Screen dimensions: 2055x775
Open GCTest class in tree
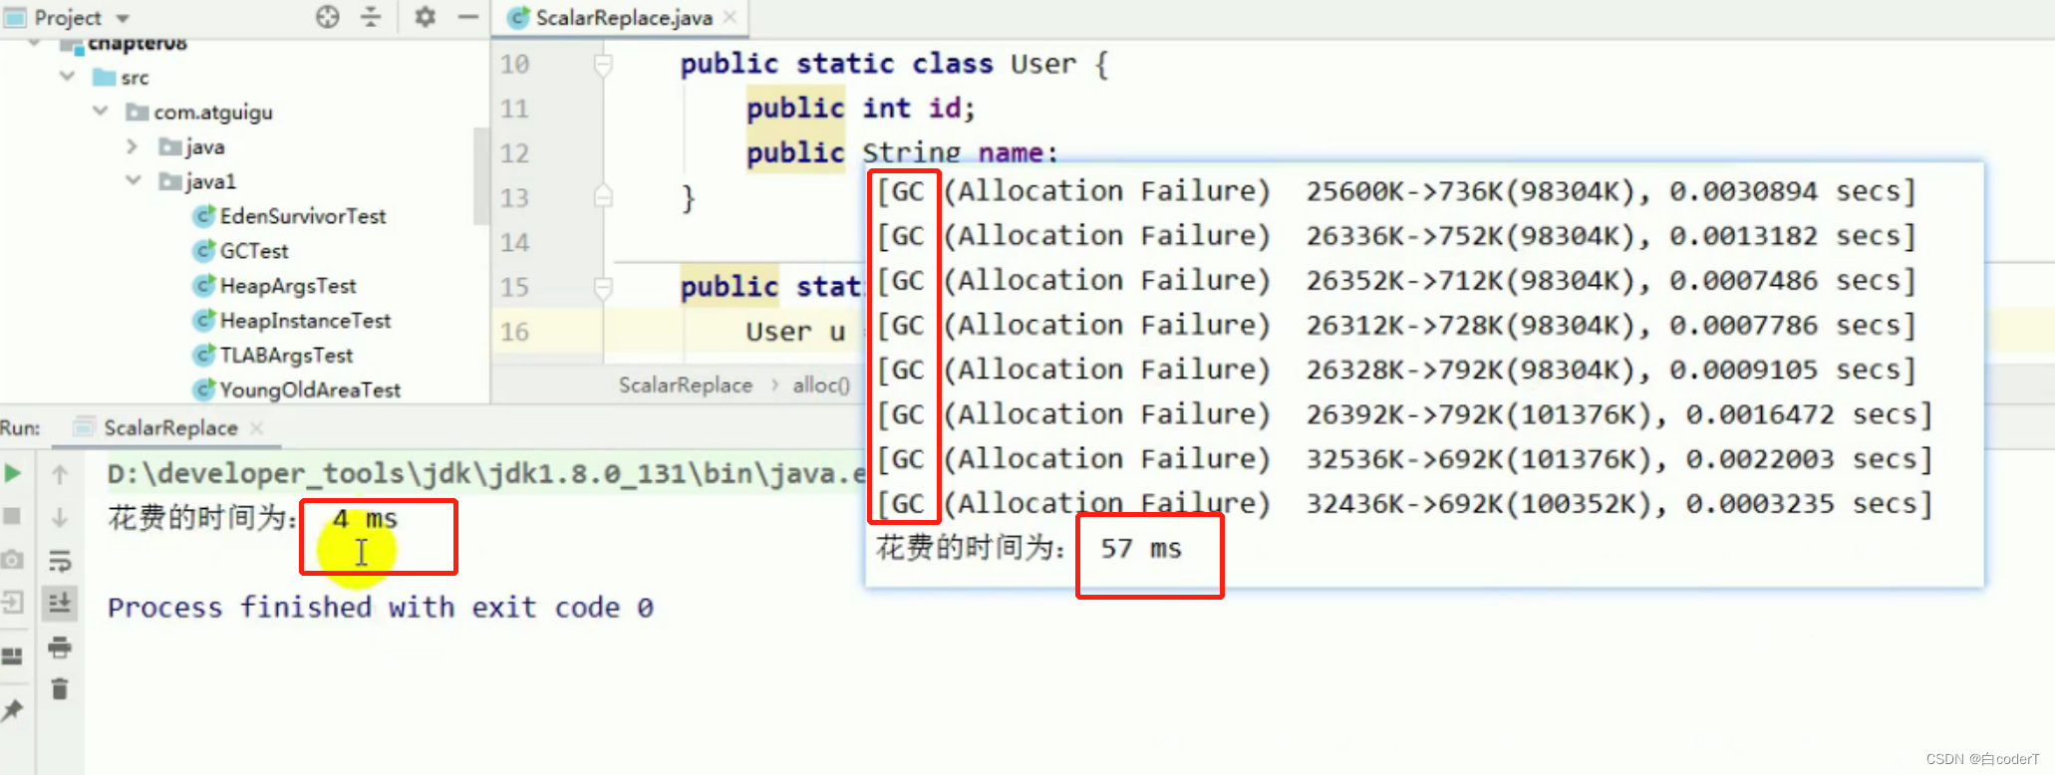254,251
